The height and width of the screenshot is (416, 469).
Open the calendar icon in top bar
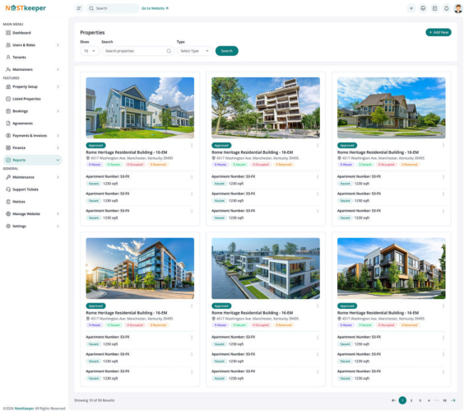434,8
